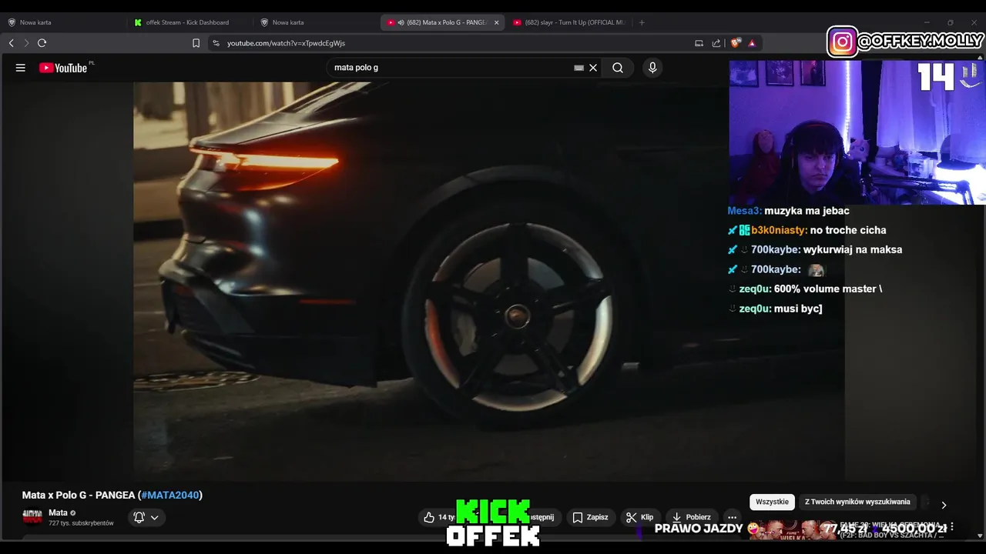Switch to the first Nowa karta tab
986x554 pixels.
(x=62, y=22)
